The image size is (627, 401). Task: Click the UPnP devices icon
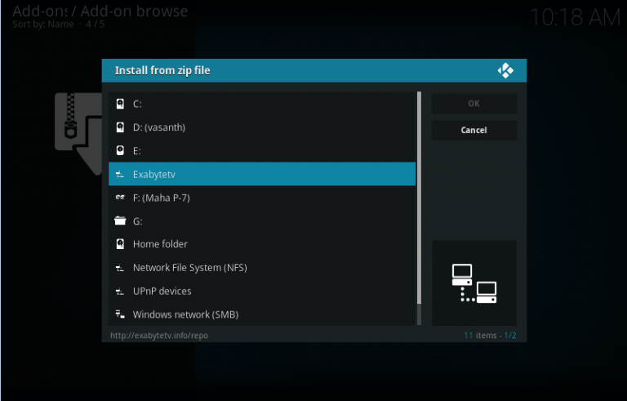120,291
